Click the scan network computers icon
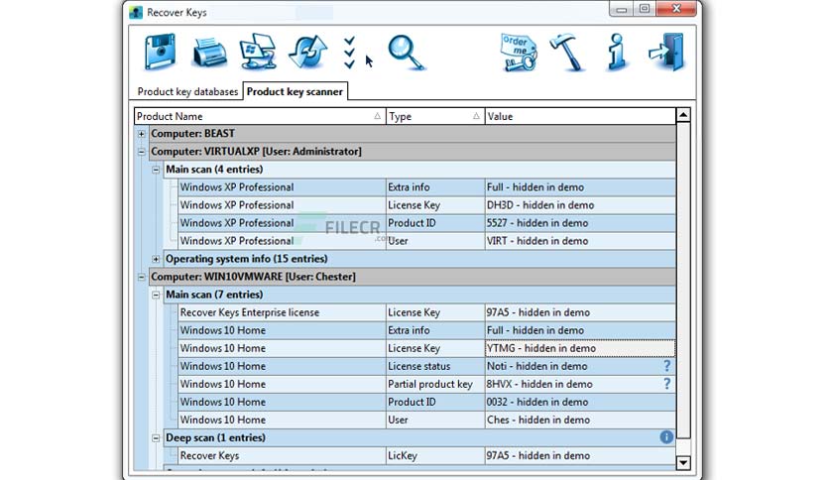Image resolution: width=829 pixels, height=480 pixels. pyautogui.click(x=258, y=52)
